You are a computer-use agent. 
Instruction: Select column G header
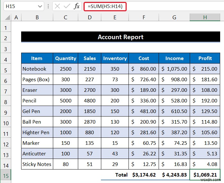click(174, 17)
